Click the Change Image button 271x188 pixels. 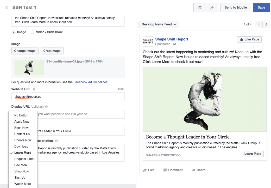[25, 51]
